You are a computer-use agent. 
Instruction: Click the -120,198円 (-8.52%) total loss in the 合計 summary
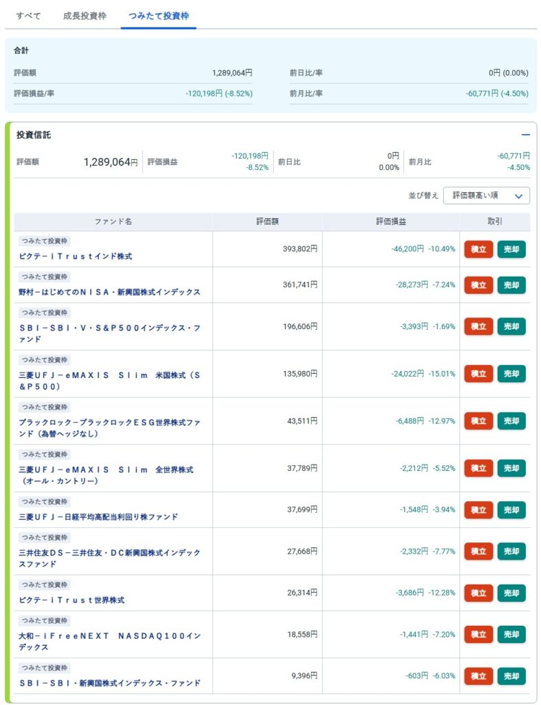[x=219, y=94]
